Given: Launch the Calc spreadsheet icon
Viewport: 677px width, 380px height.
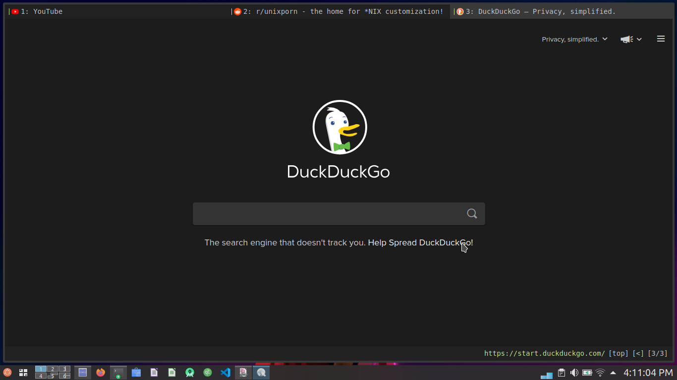Looking at the screenshot, I should 172,373.
